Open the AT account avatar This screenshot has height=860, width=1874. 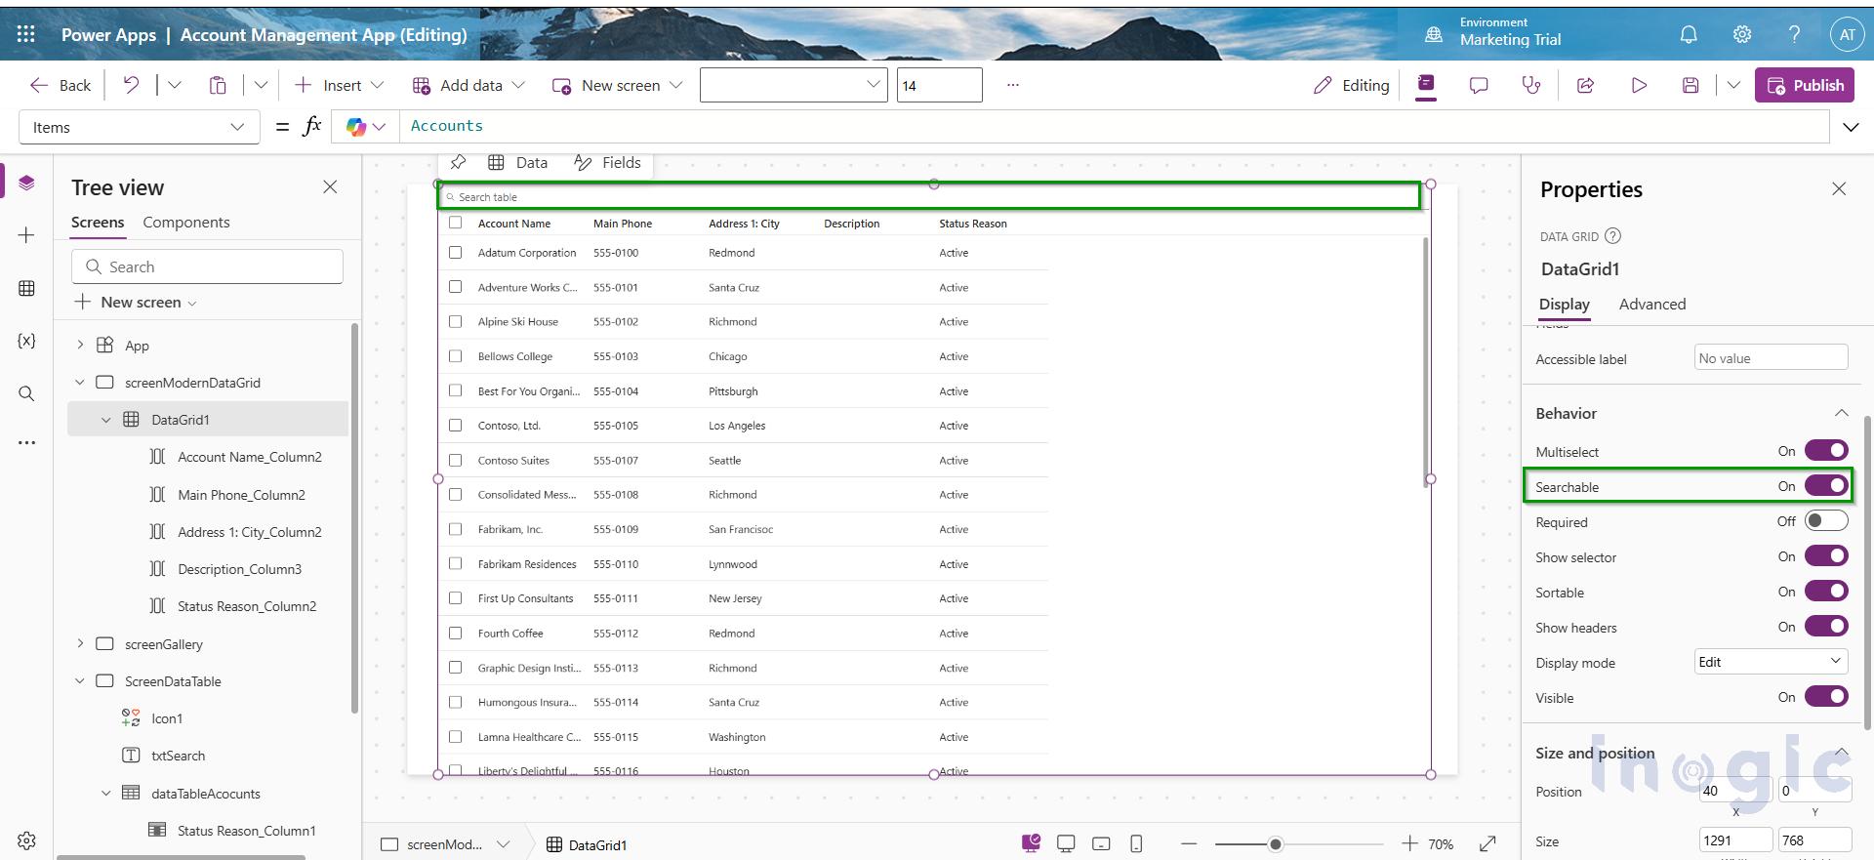[x=1847, y=34]
